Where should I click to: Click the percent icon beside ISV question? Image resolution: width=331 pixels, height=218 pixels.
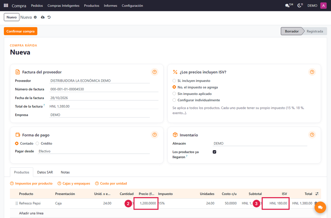(175, 72)
